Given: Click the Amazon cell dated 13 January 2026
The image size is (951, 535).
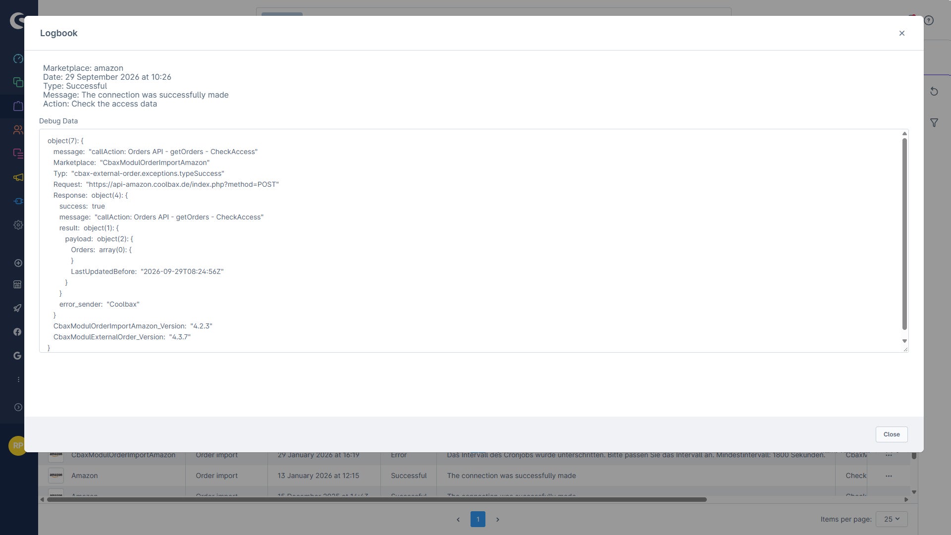Looking at the screenshot, I should point(84,476).
